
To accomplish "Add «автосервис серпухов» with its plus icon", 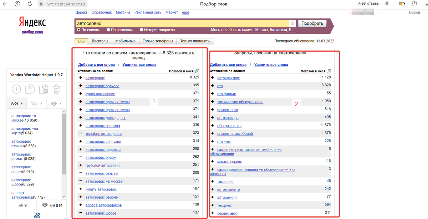I will click(81, 142).
